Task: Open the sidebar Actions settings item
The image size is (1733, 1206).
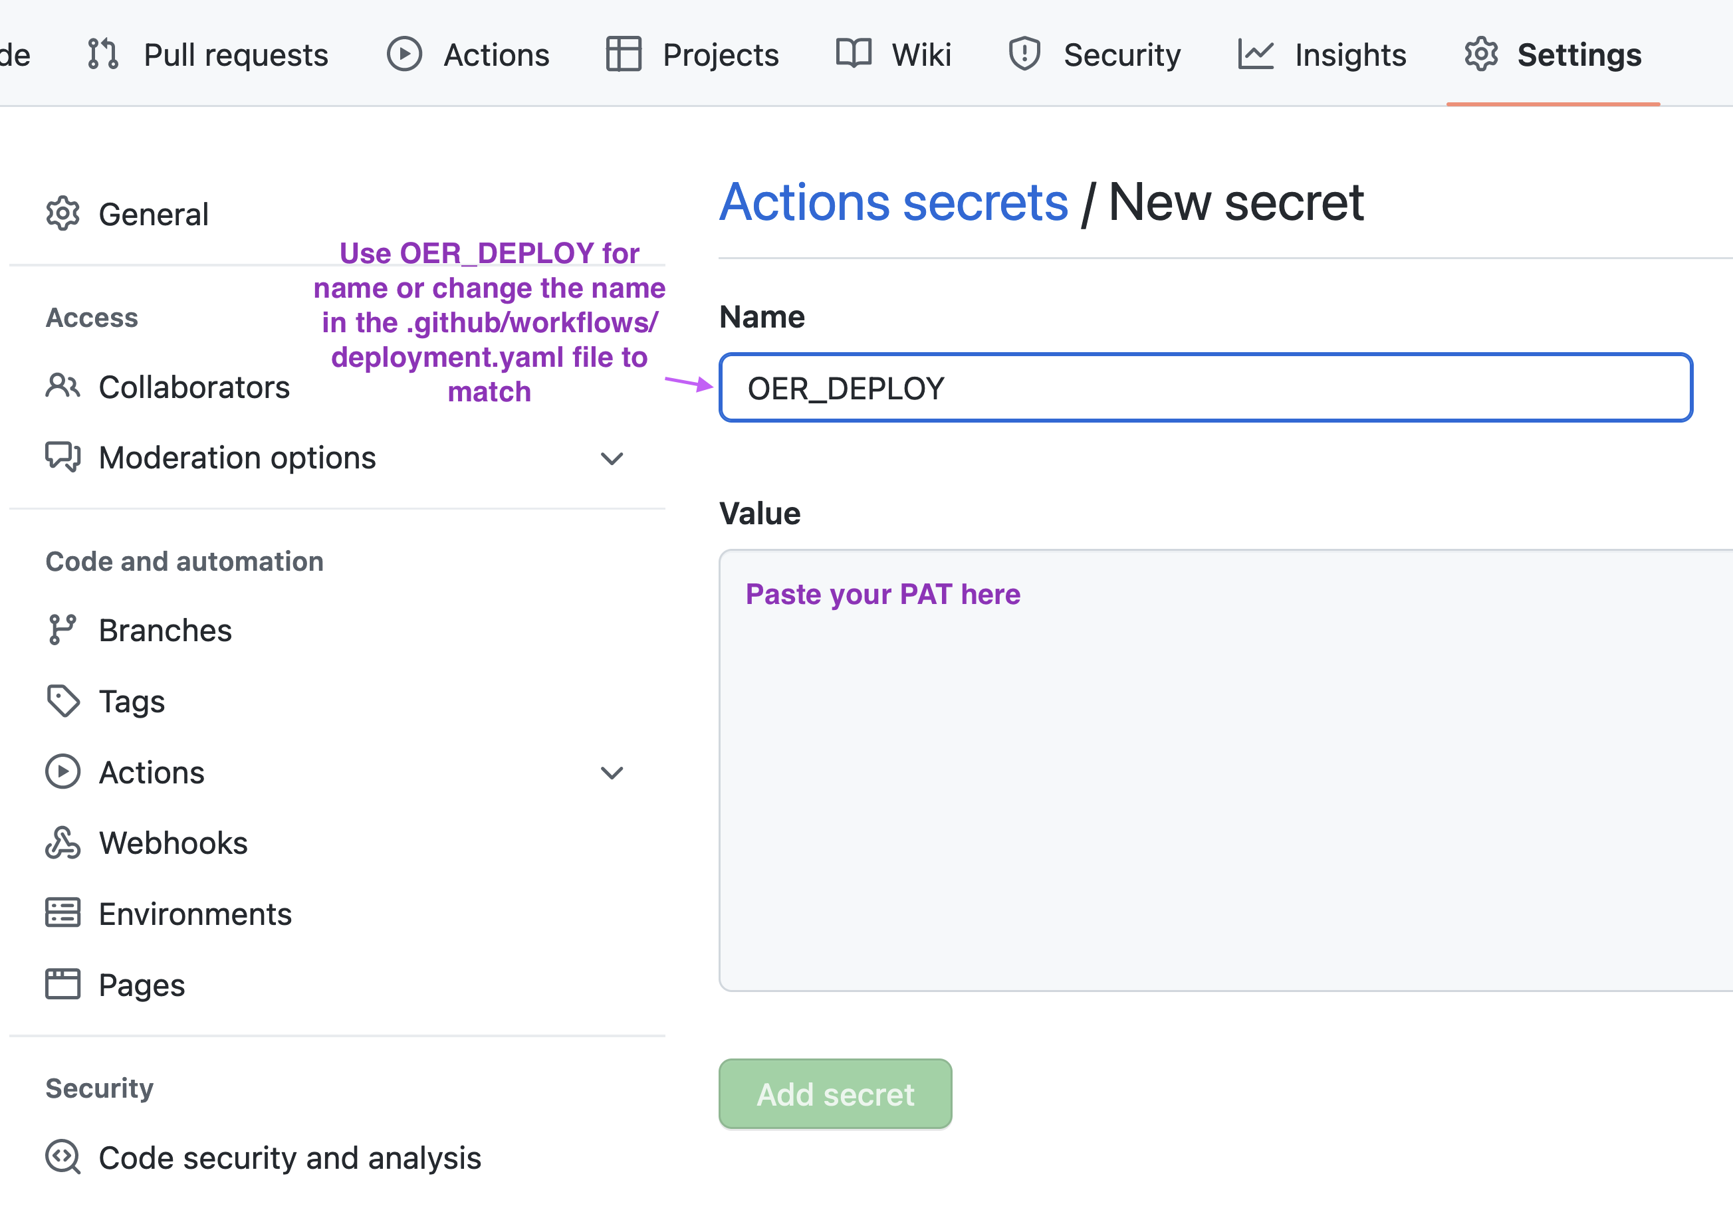Action: pyautogui.click(x=152, y=773)
